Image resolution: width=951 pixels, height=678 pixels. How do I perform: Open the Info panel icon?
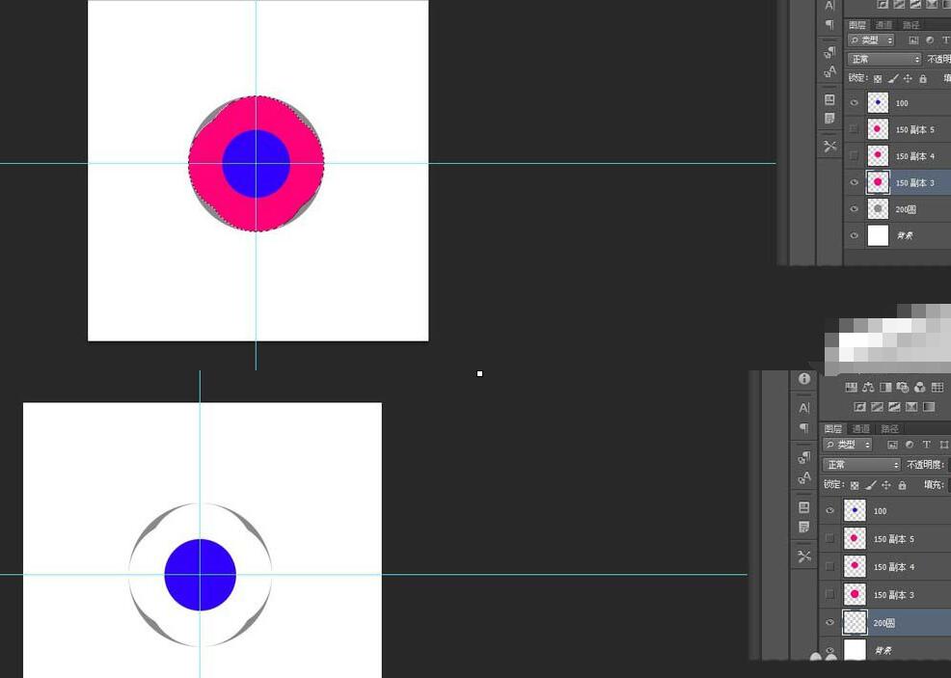click(x=805, y=376)
